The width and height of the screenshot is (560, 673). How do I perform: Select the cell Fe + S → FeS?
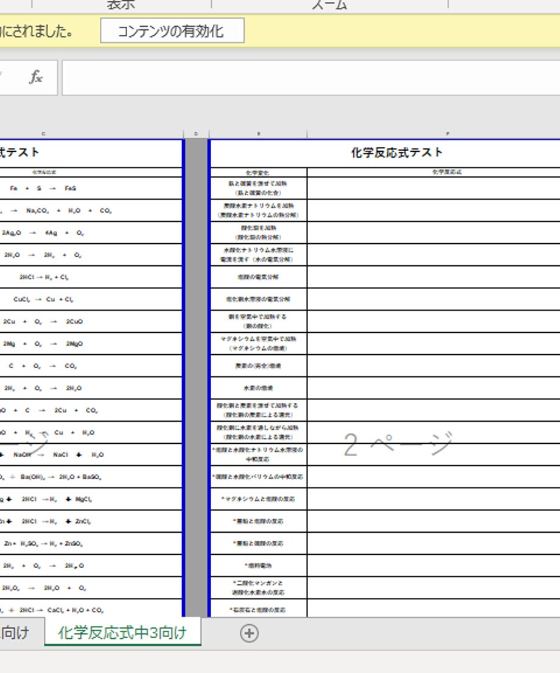(91, 188)
